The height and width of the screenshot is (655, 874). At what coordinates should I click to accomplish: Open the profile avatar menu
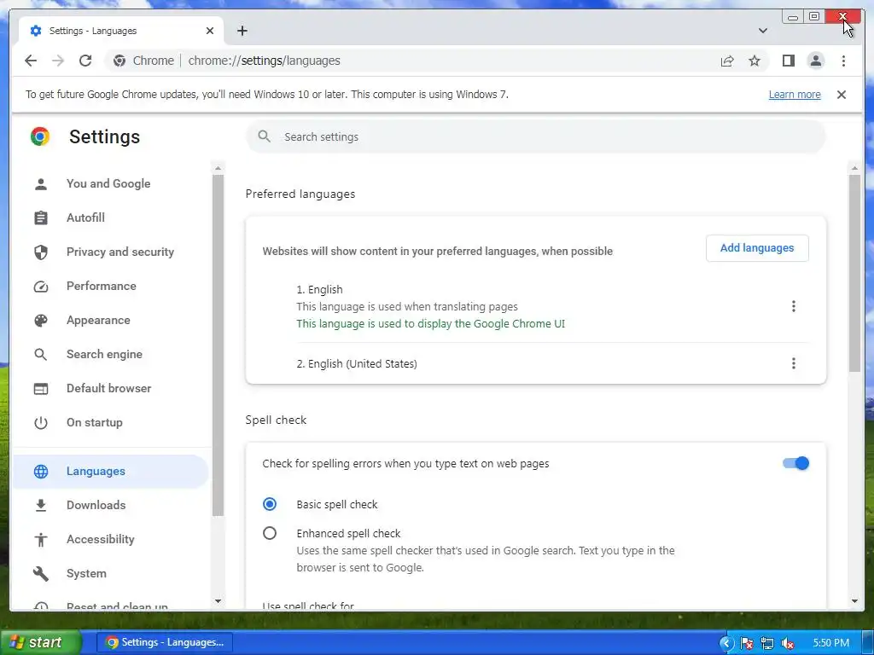[x=815, y=61]
